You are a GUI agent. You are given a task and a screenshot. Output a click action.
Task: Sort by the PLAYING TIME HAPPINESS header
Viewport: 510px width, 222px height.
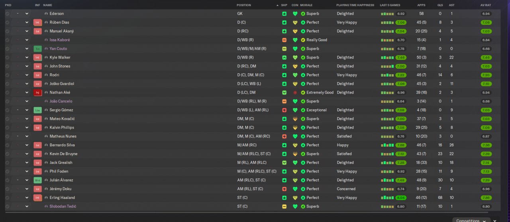click(355, 5)
